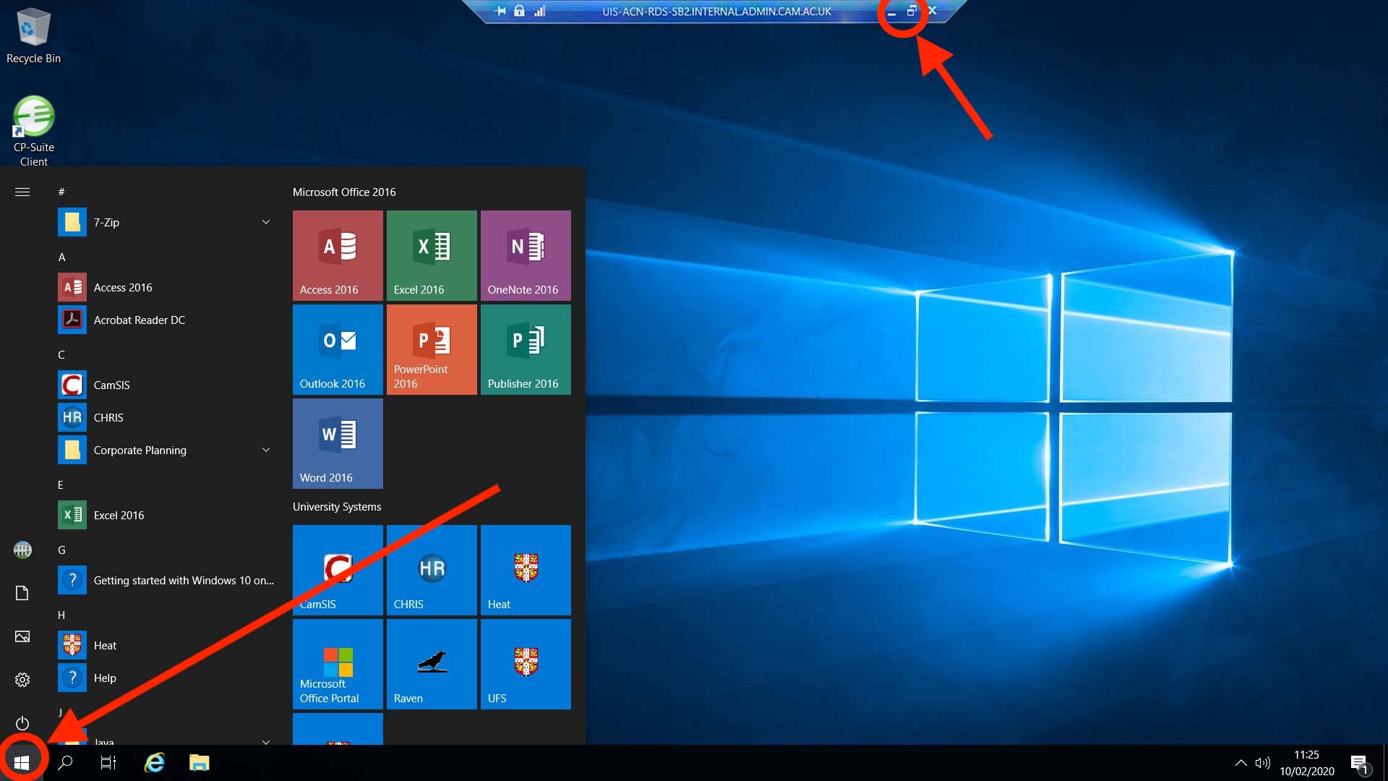Open Access 2016 application
Image resolution: width=1388 pixels, height=781 pixels.
click(x=338, y=252)
